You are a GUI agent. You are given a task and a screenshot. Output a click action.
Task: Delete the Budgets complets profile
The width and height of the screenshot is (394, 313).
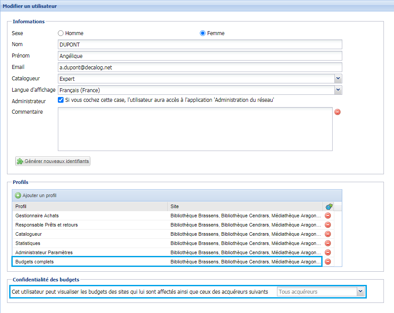327,262
